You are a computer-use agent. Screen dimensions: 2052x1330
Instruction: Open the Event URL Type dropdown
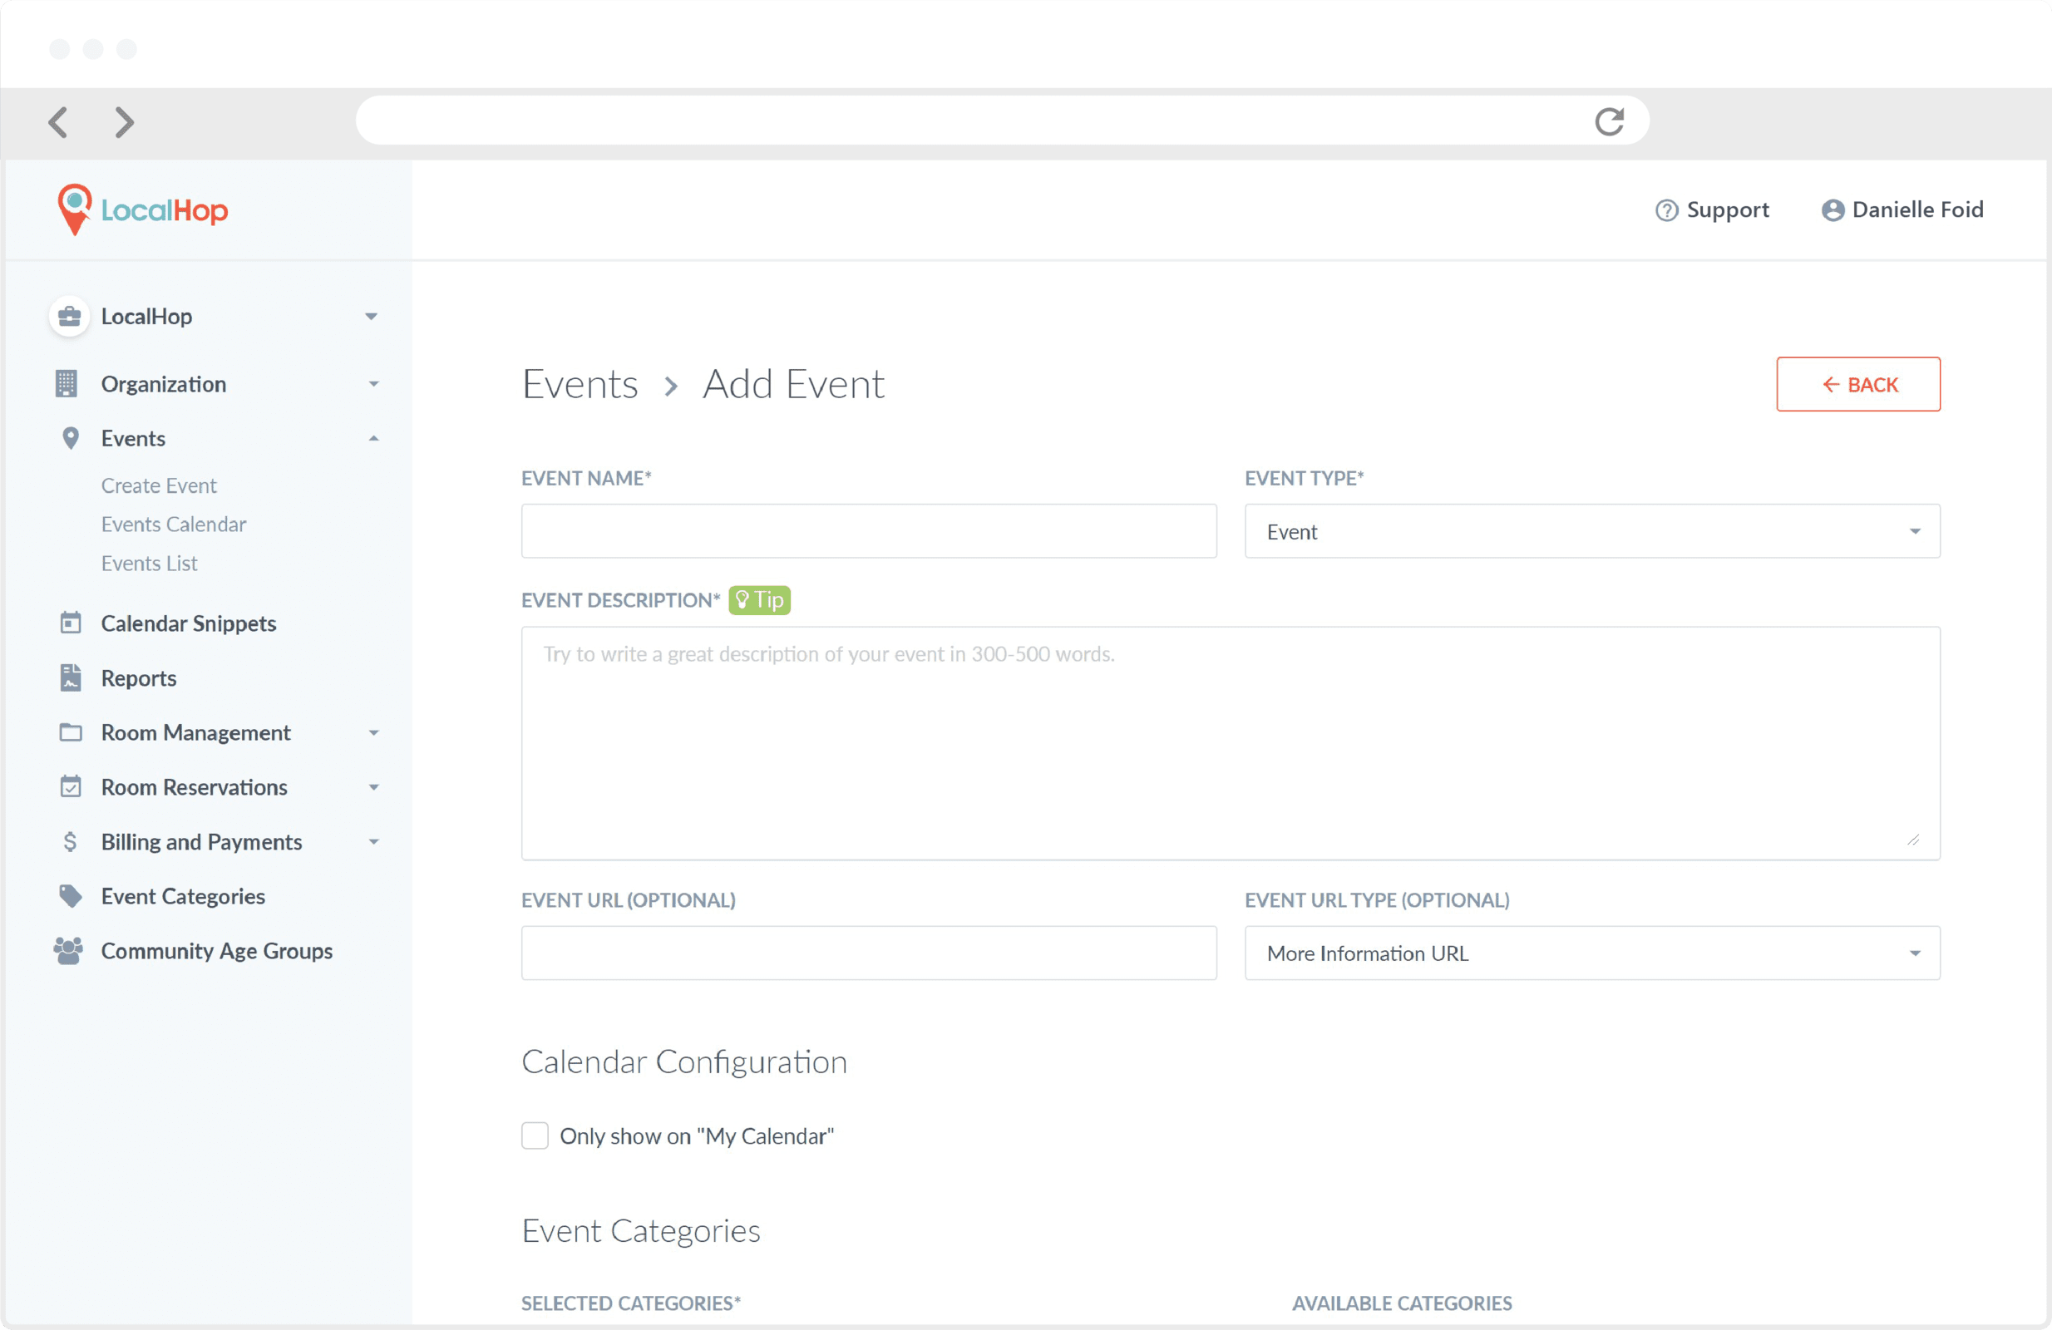(x=1591, y=953)
